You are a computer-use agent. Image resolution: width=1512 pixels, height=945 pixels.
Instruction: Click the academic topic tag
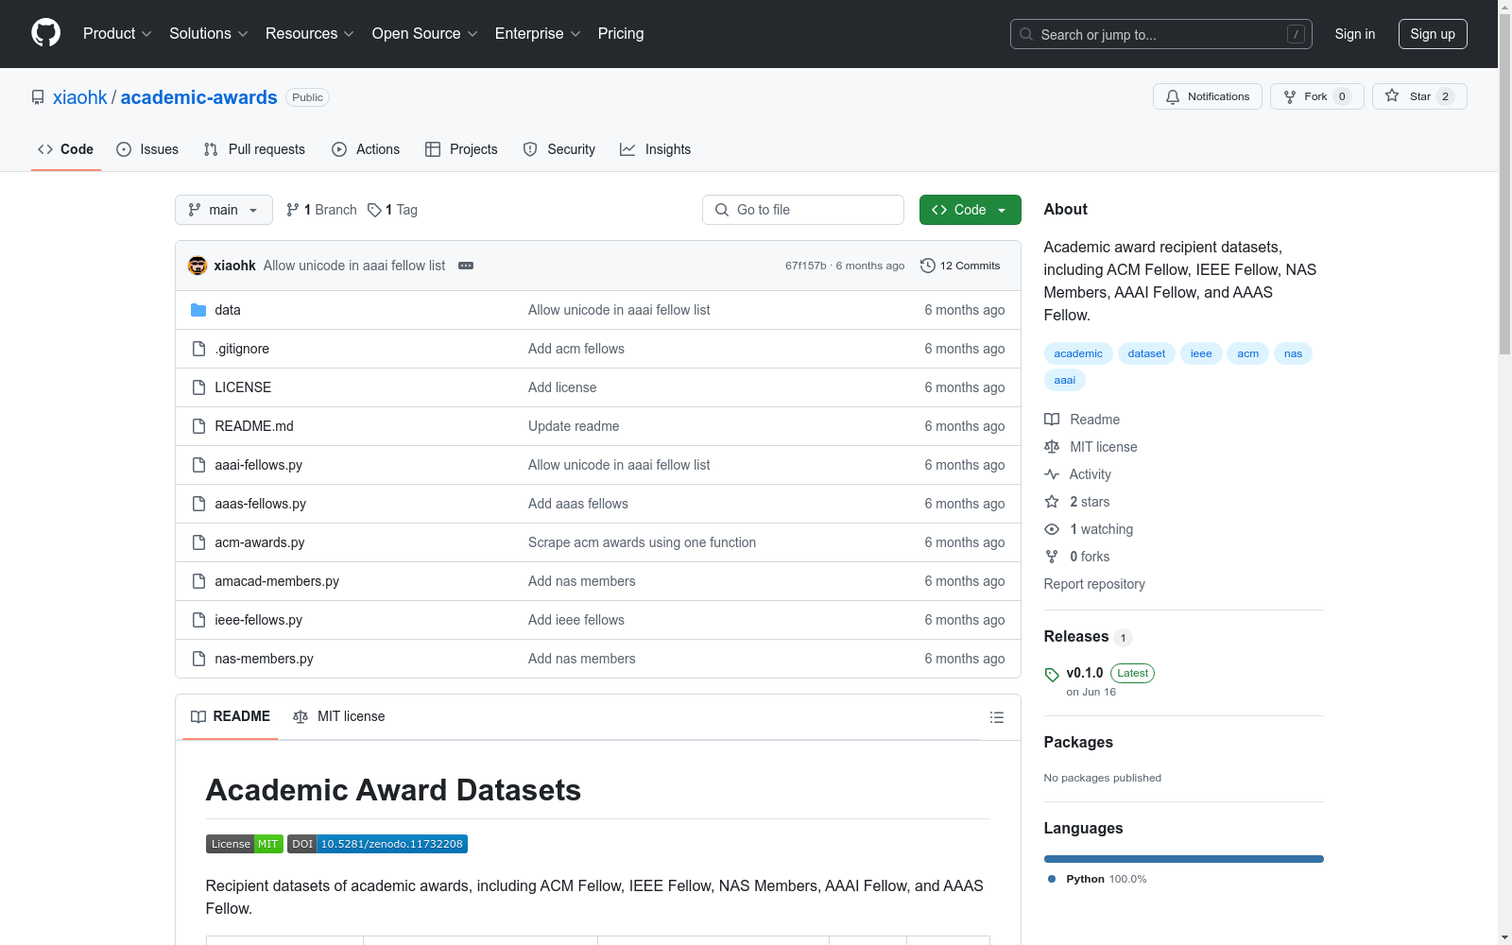click(x=1078, y=353)
